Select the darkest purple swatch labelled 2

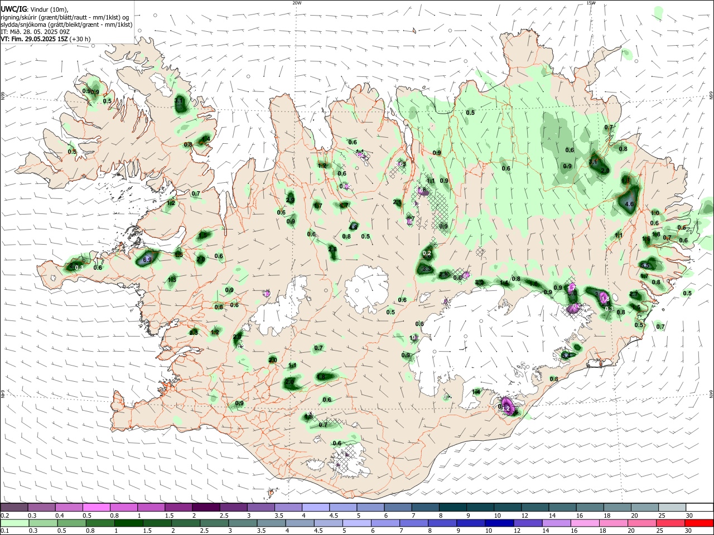206,508
